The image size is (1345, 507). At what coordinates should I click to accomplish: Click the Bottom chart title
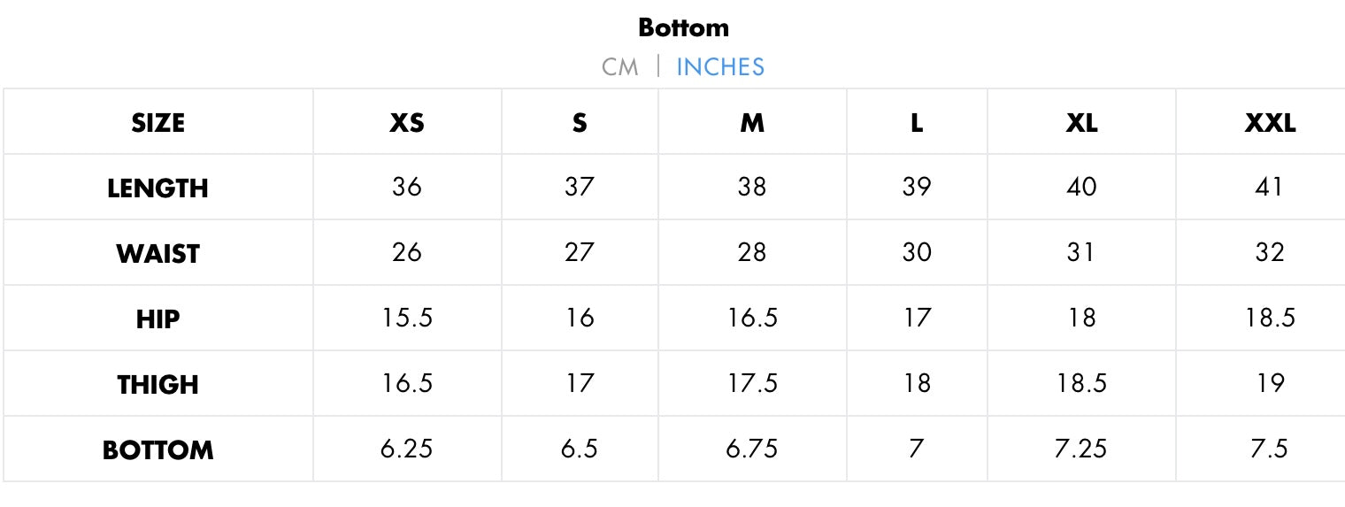683,27
